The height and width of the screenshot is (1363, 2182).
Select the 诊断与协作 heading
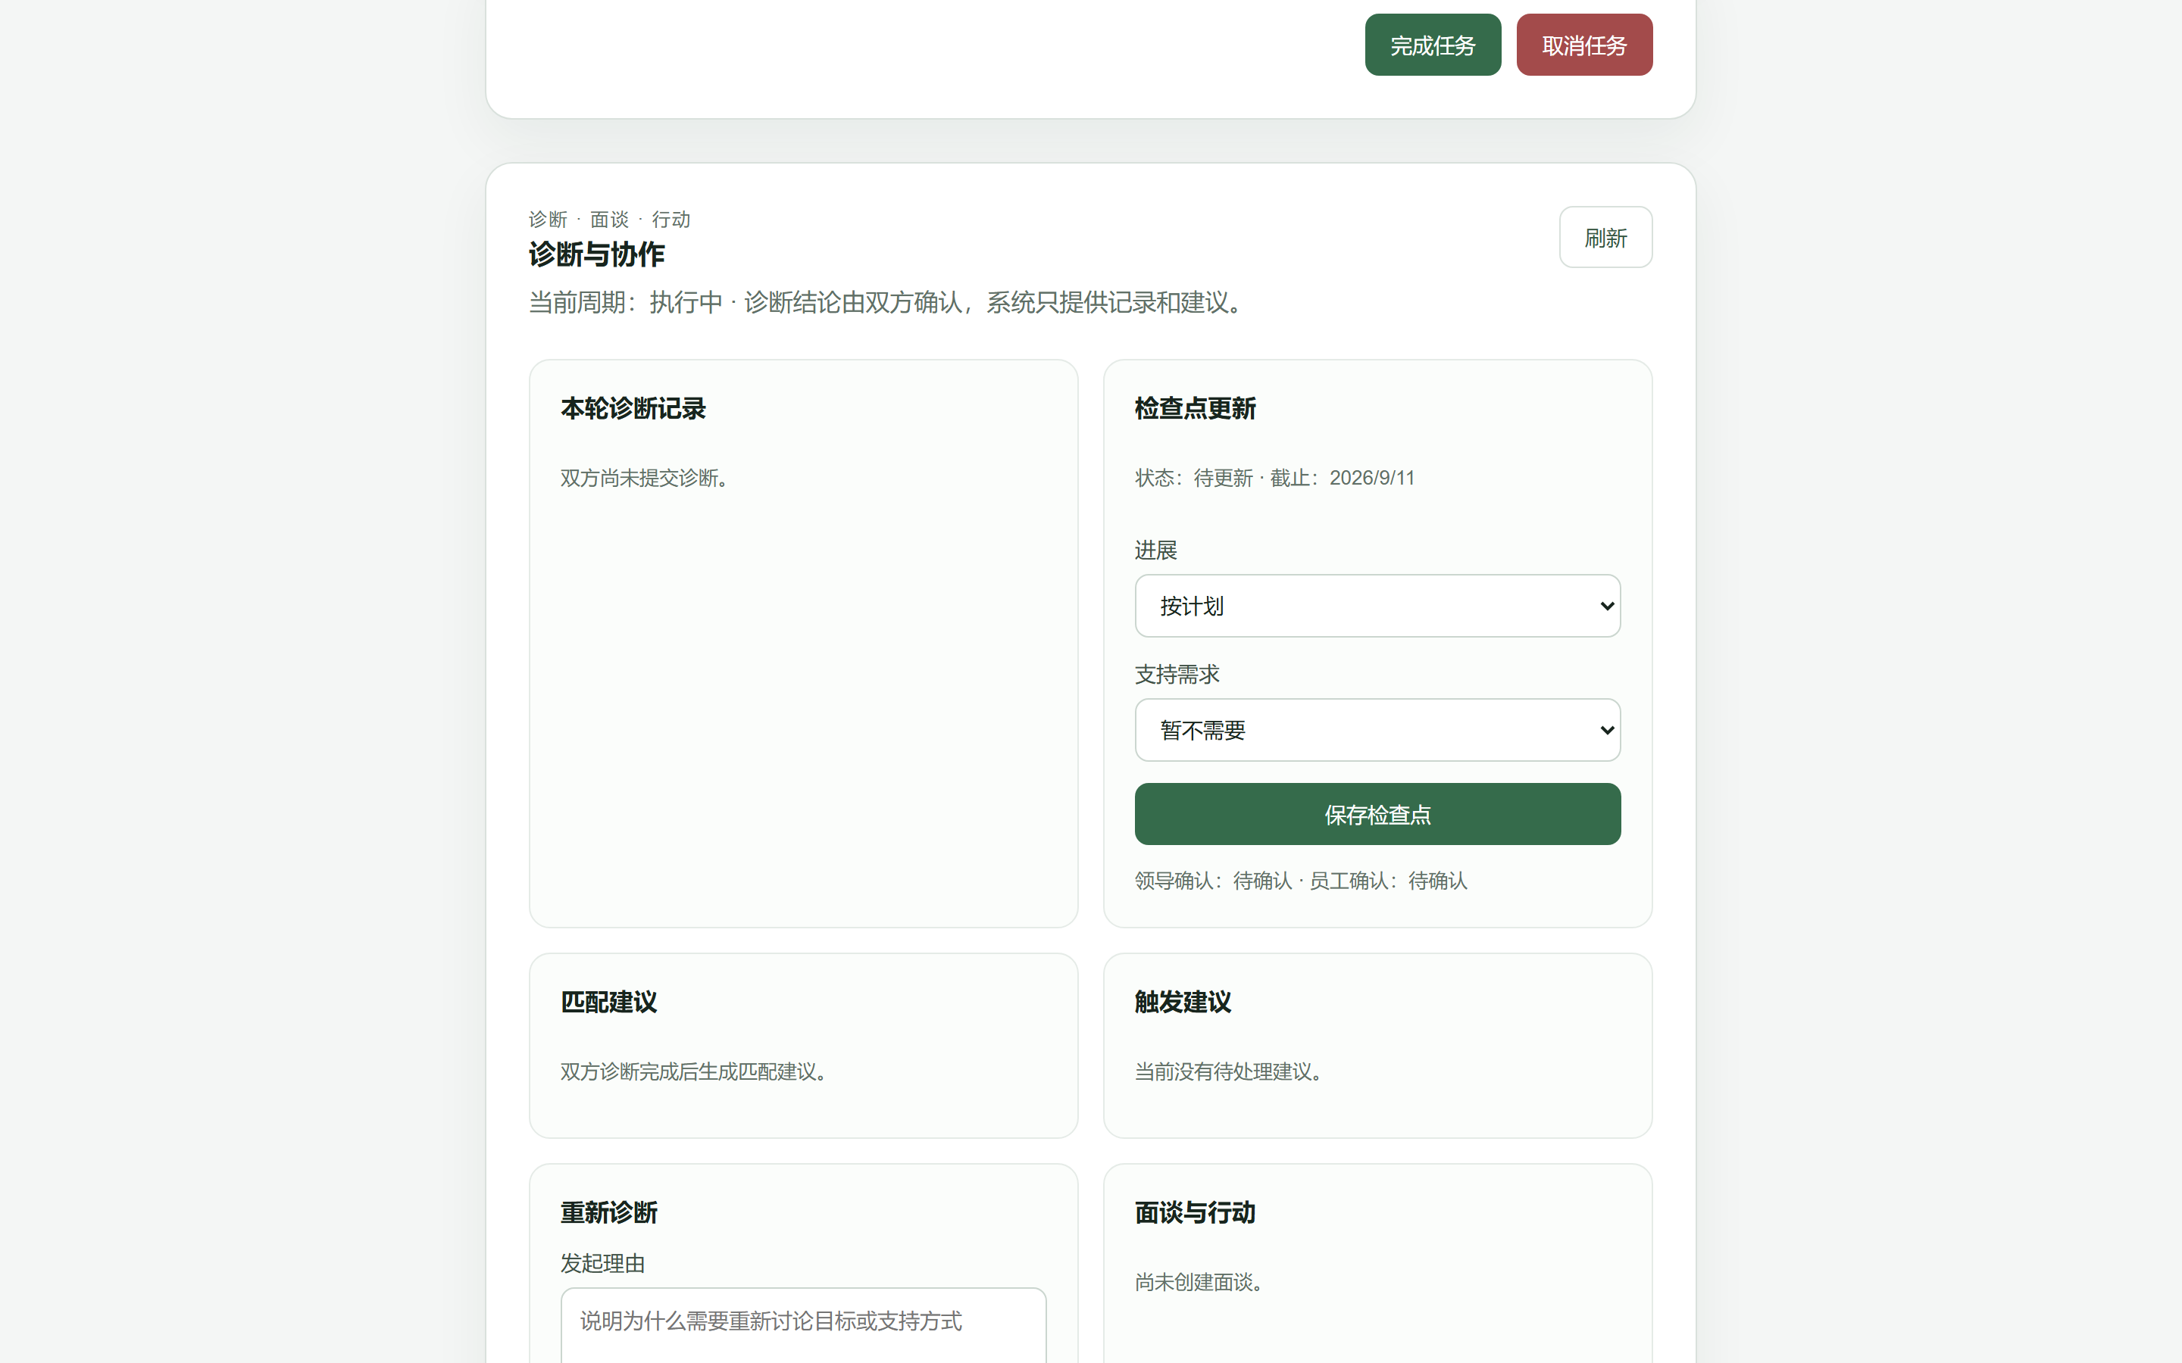pyautogui.click(x=597, y=254)
